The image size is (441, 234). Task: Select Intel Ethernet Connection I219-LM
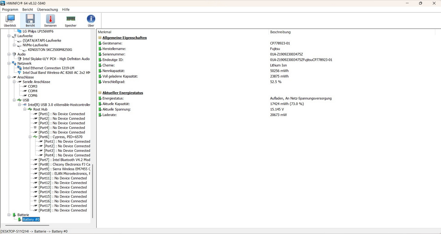point(48,68)
